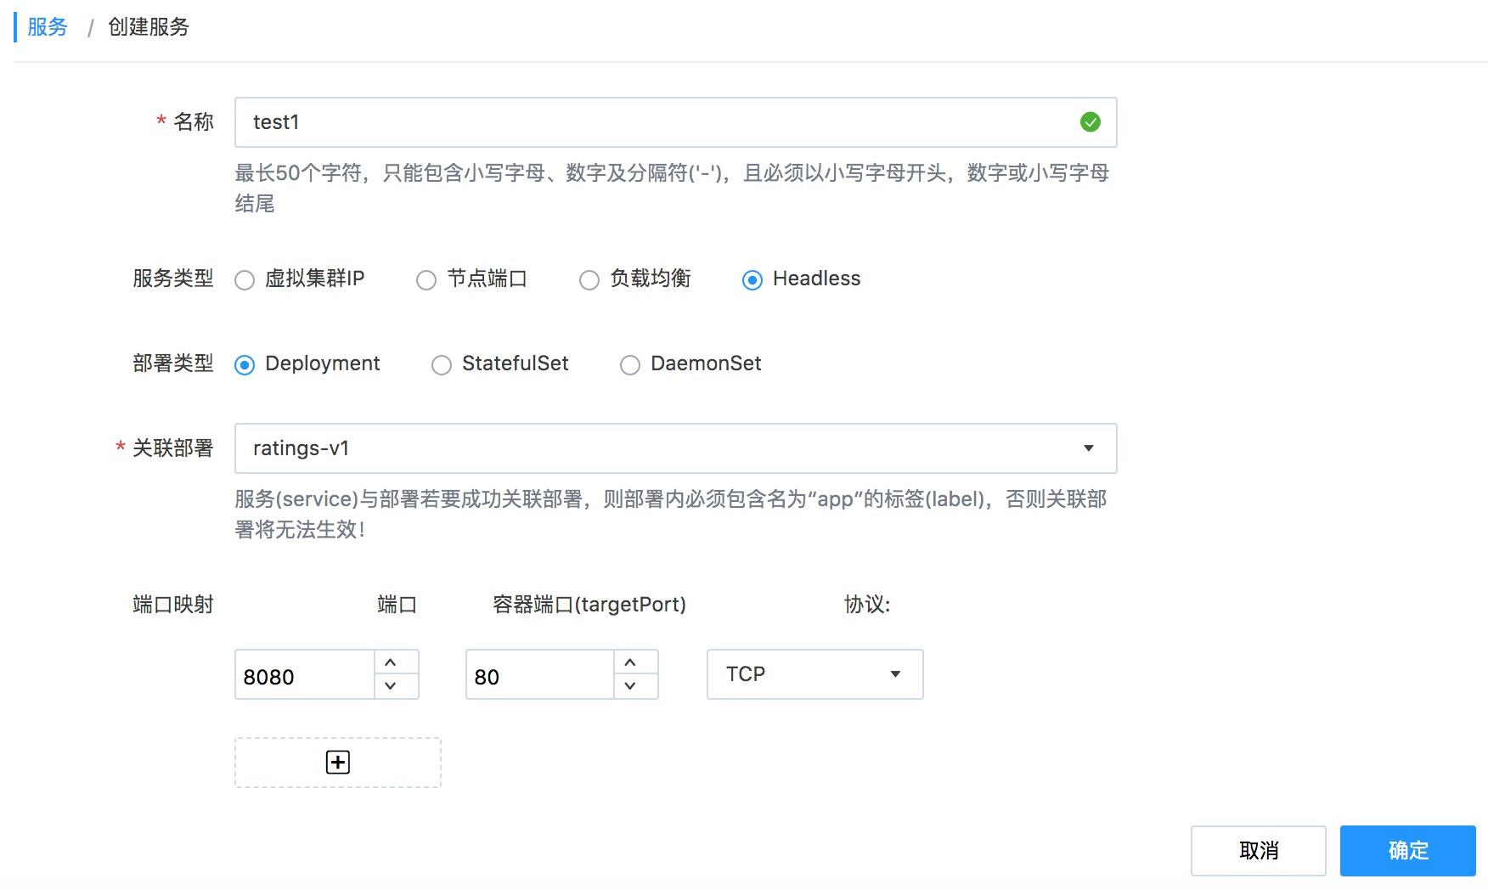Choose StatefulSet deployment type
The height and width of the screenshot is (890, 1488).
442,365
